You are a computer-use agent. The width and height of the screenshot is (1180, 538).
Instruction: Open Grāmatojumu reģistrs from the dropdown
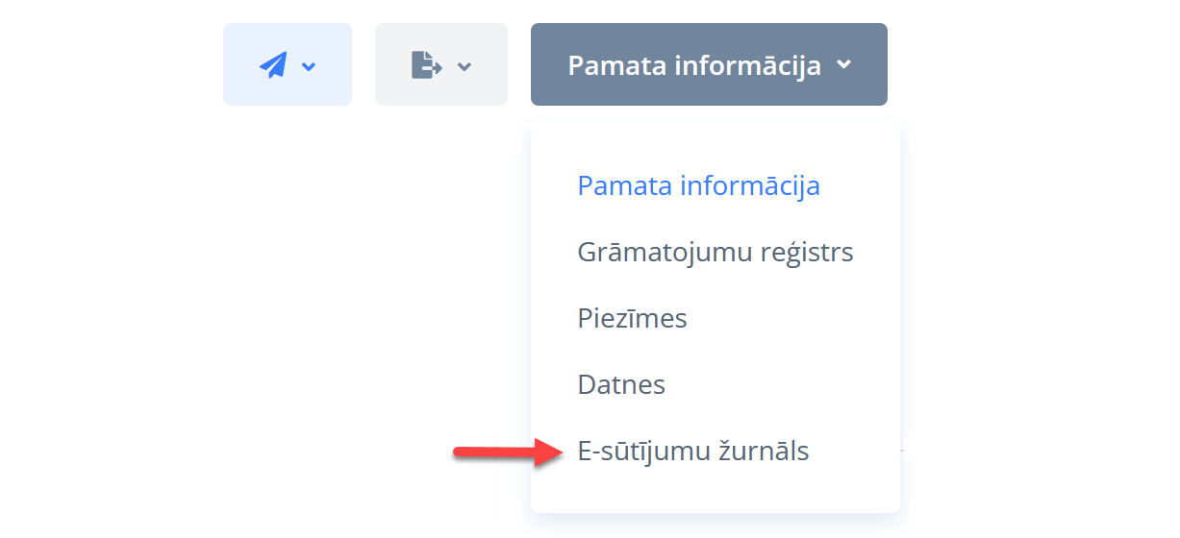(715, 253)
